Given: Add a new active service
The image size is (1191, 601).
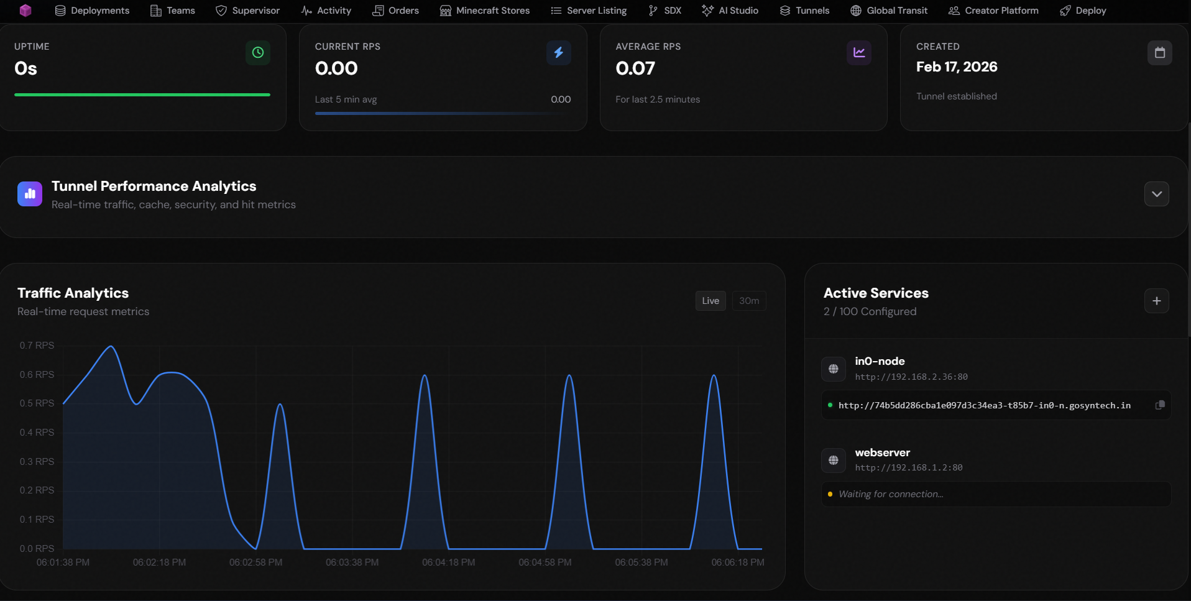Looking at the screenshot, I should pos(1156,301).
